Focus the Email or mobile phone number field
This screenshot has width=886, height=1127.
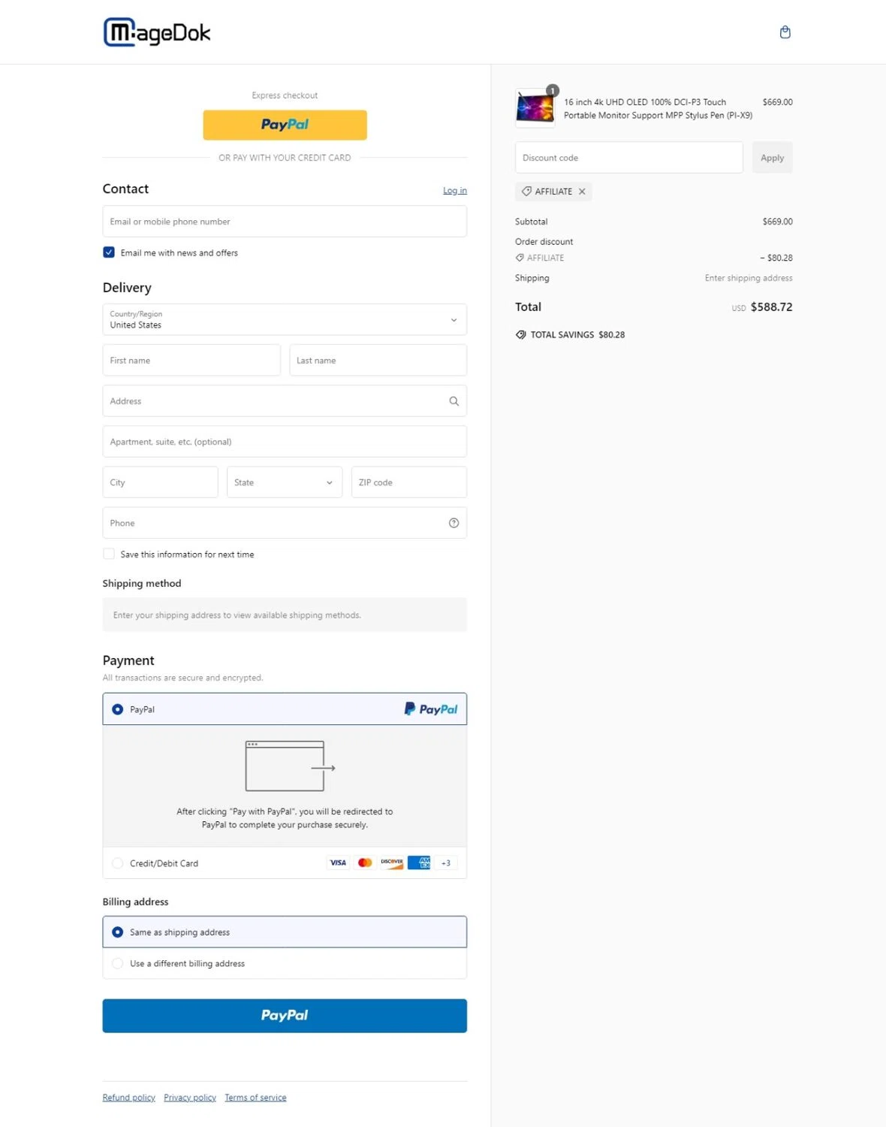point(285,222)
